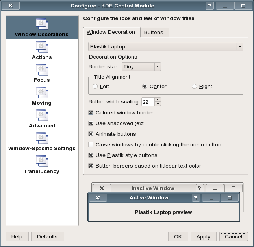
Task: Toggle Colored window border checkbox
Action: [x=91, y=113]
